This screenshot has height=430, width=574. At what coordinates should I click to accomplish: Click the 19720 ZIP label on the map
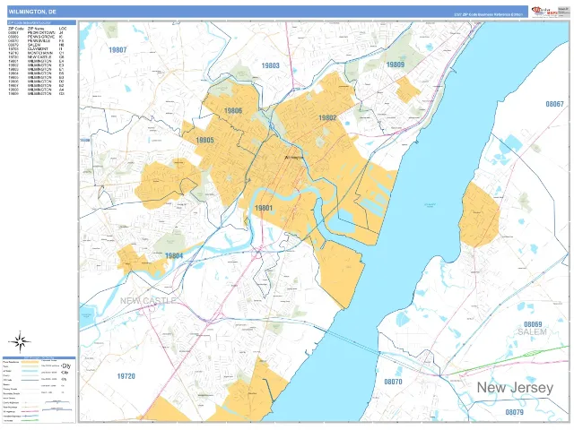[126, 376]
